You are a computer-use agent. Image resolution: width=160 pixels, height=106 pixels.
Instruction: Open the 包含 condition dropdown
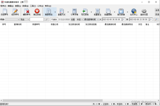pos(25,20)
